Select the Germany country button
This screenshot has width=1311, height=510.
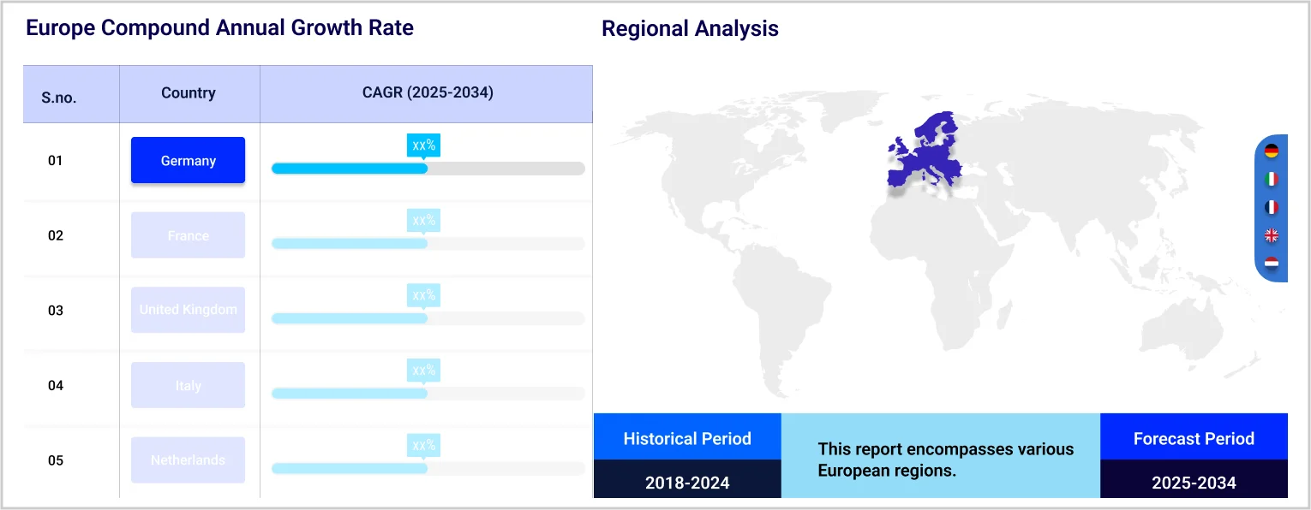(188, 160)
